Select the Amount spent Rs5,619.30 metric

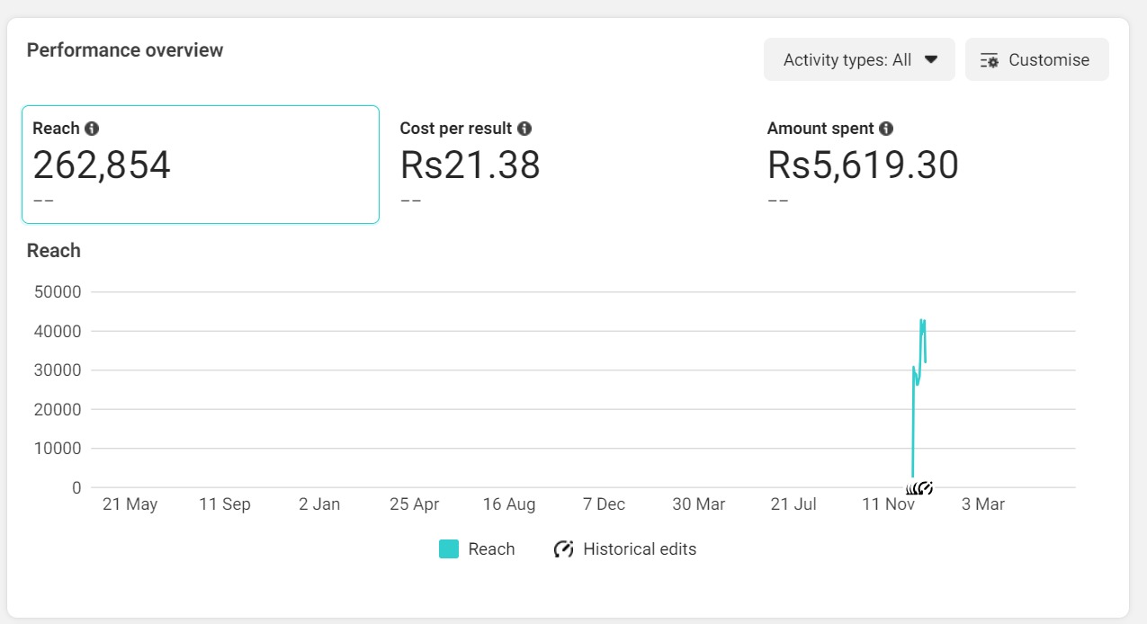tap(863, 165)
